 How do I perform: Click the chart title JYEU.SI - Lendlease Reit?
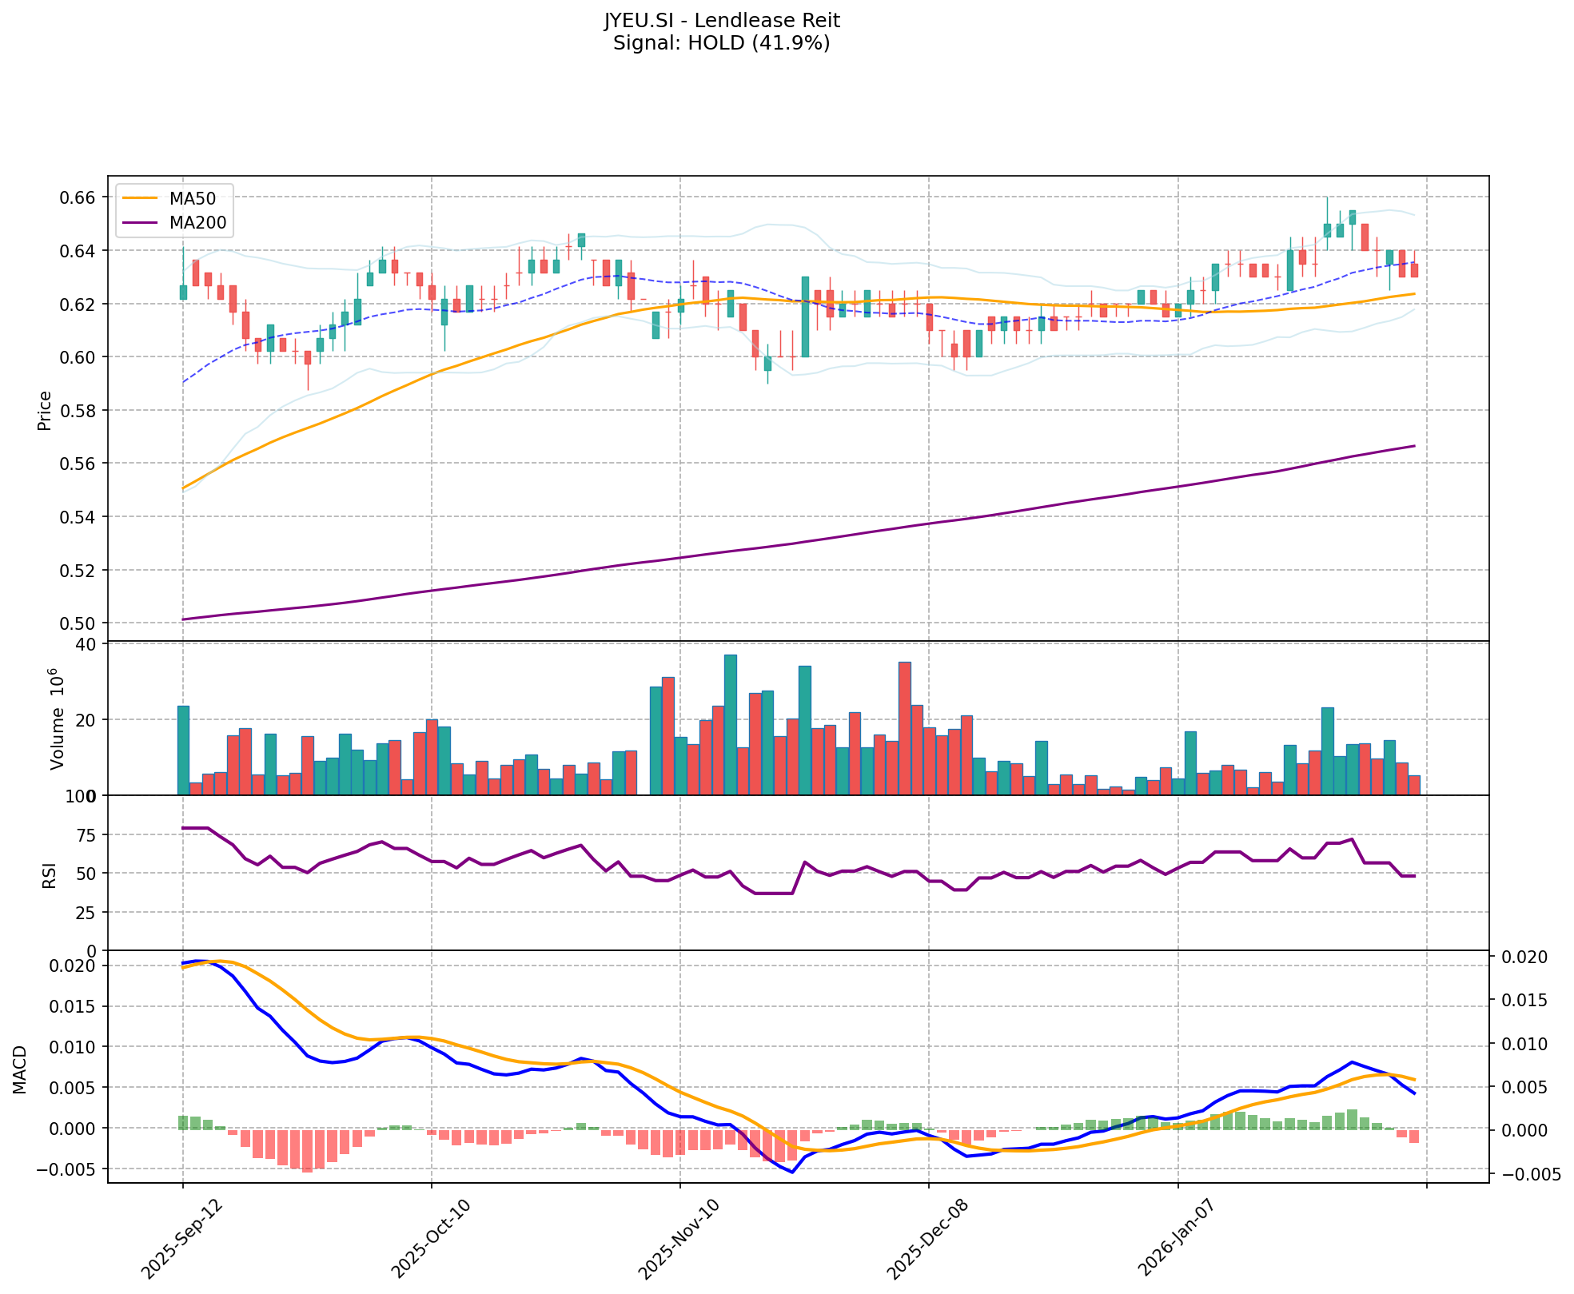tap(721, 20)
